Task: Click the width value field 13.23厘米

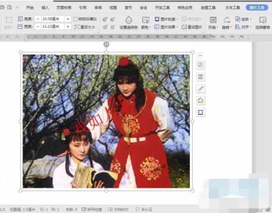Action: [53, 26]
